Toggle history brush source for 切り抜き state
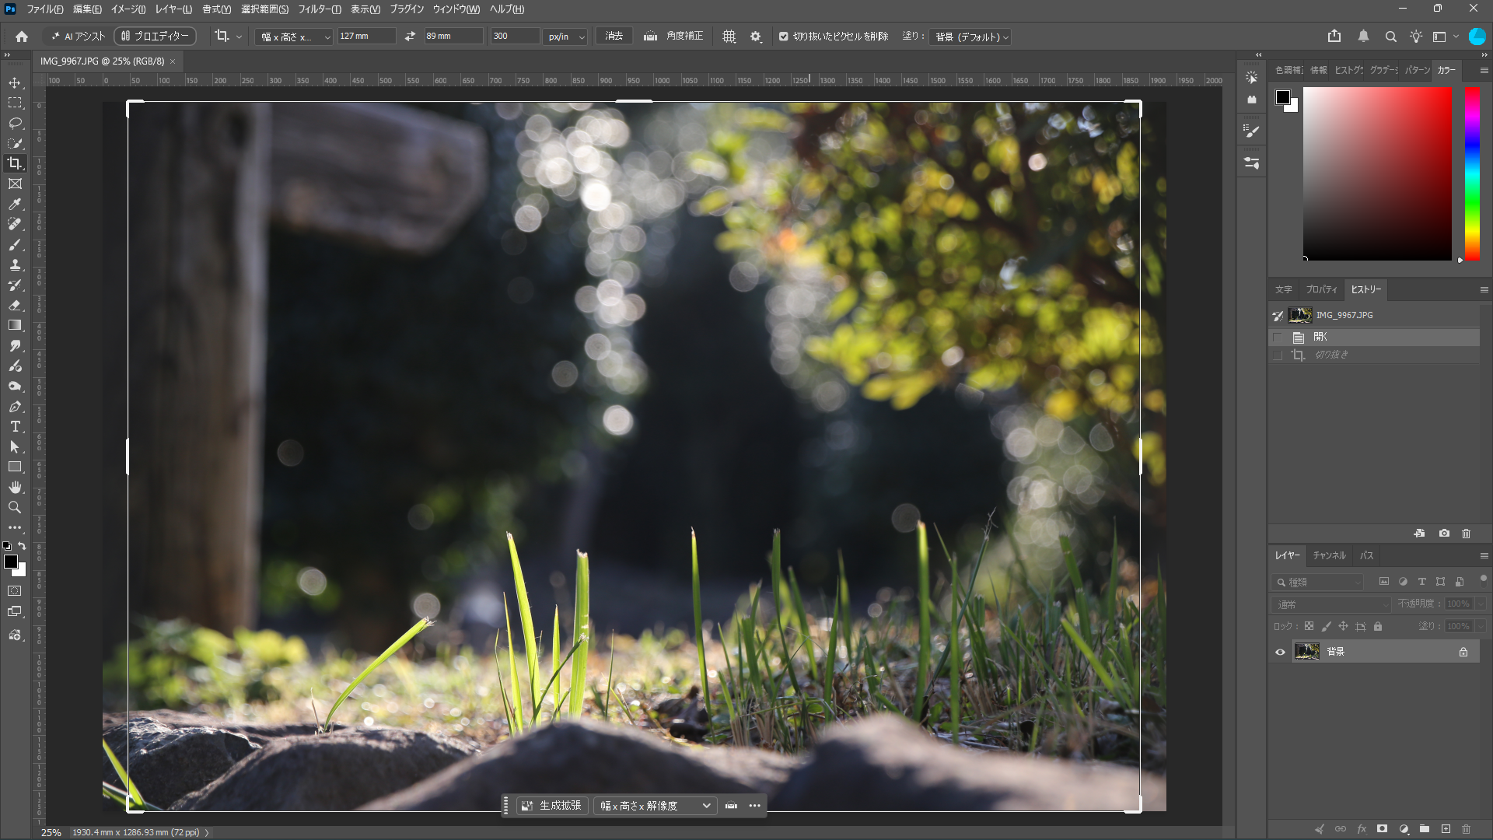This screenshot has height=840, width=1493. (x=1277, y=355)
